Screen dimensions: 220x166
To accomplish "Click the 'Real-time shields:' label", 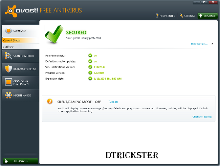I will (56, 56).
